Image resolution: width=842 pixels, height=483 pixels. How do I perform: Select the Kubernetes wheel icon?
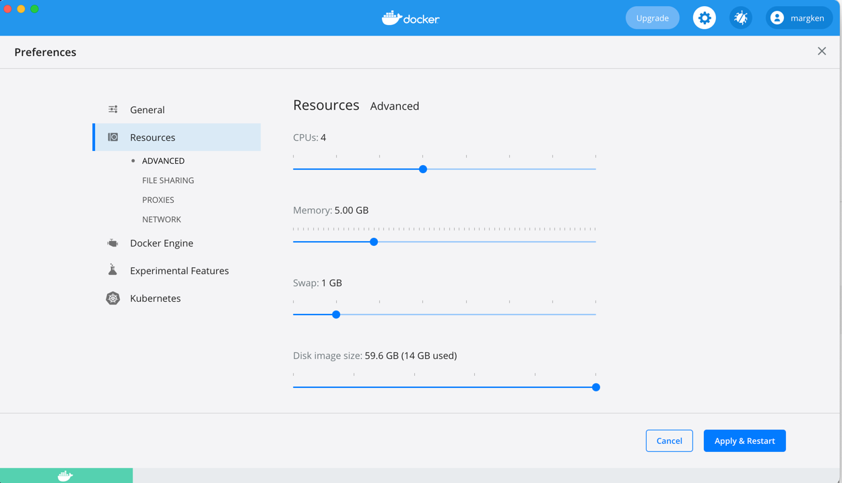112,298
